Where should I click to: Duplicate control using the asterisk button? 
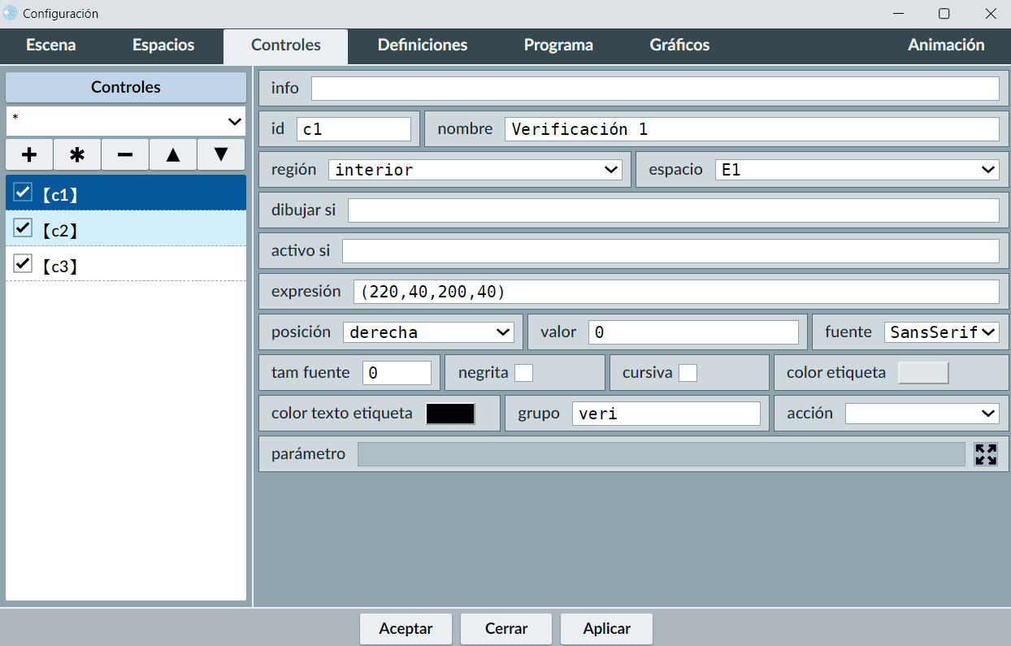click(77, 154)
